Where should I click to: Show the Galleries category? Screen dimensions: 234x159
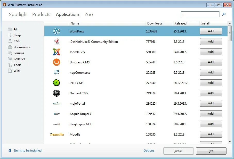click(x=19, y=59)
